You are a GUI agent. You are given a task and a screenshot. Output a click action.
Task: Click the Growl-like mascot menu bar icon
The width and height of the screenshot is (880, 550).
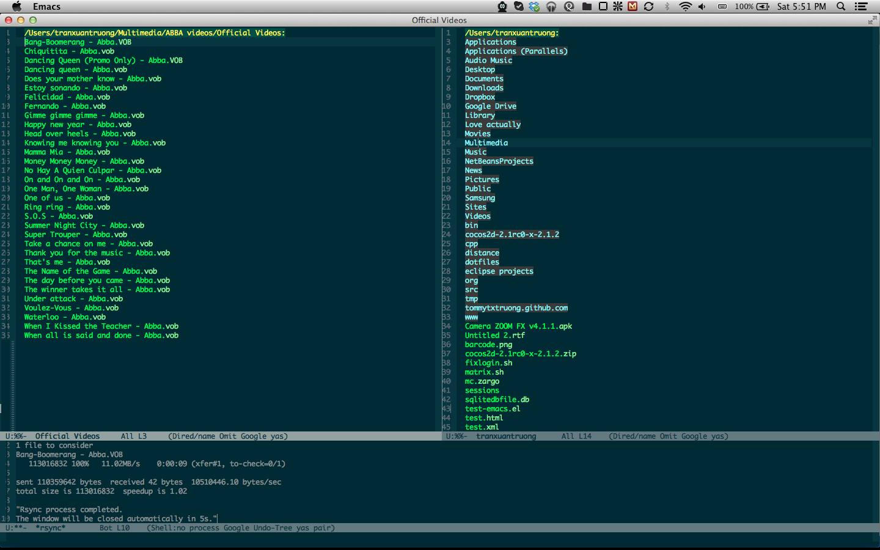tap(502, 6)
